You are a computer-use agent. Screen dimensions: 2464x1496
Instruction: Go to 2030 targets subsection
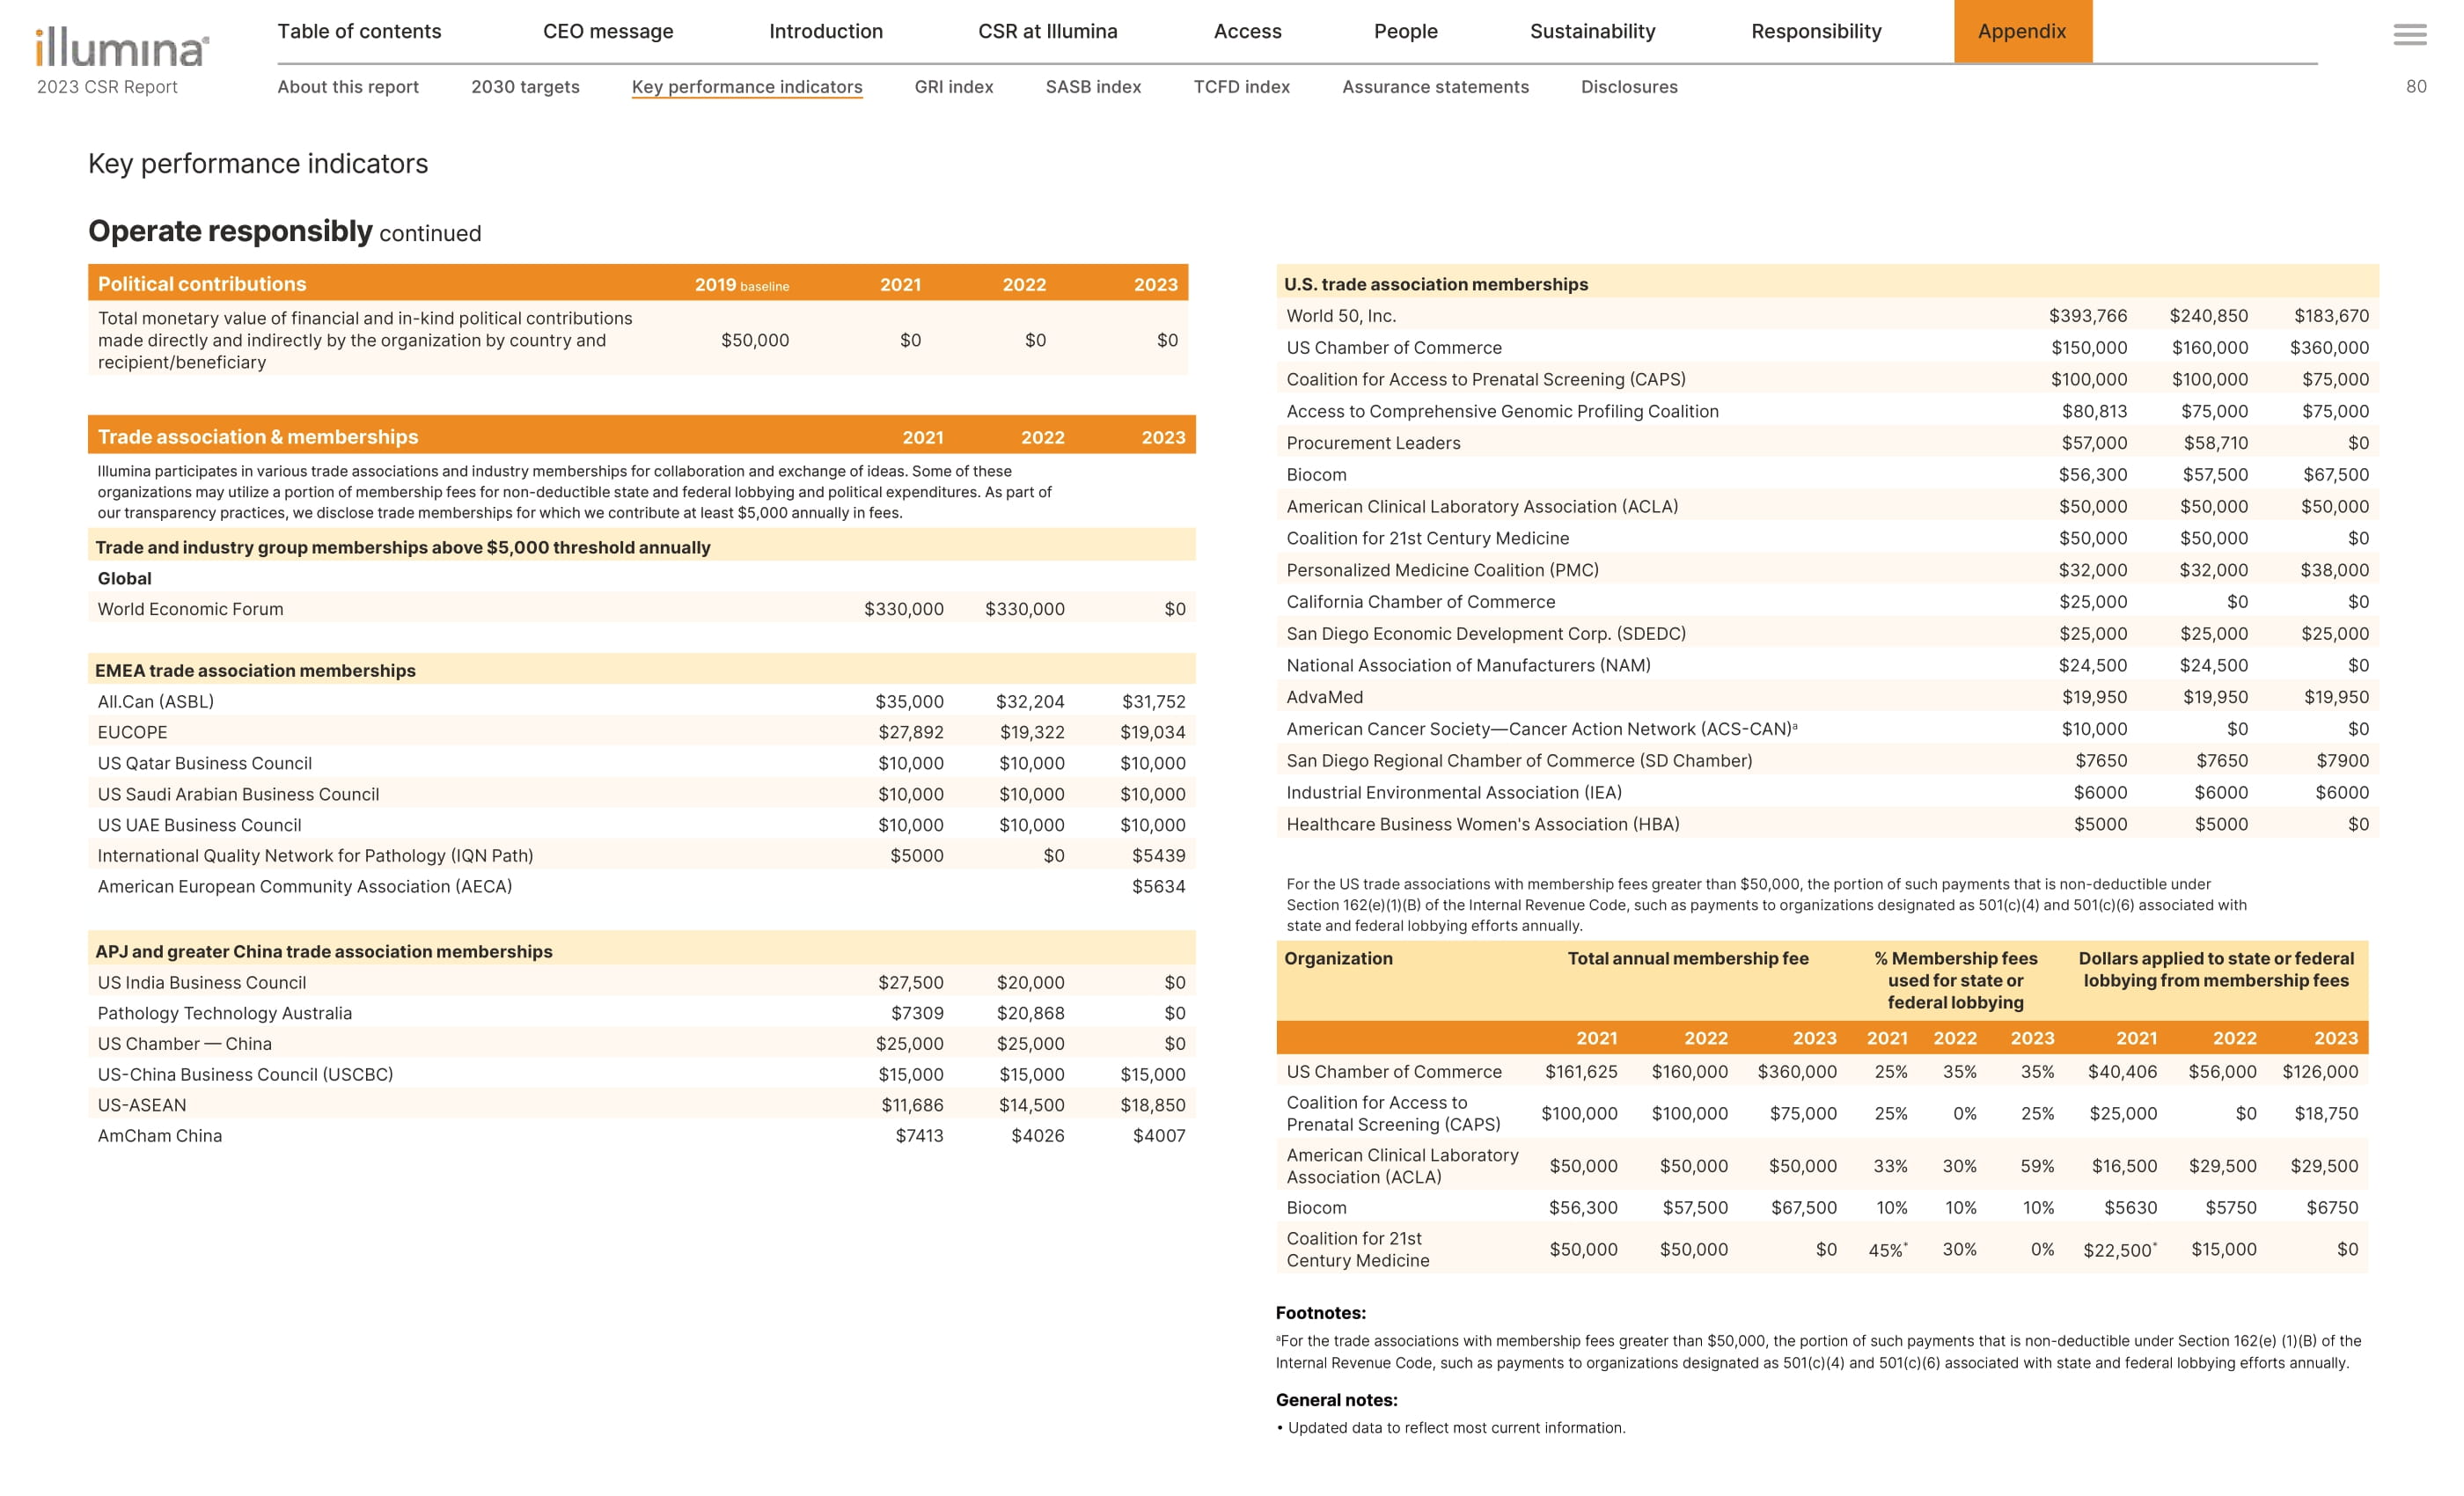pos(525,87)
